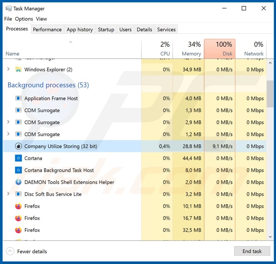Click the Firefox icon with 32,5 MB memory

tap(18, 230)
